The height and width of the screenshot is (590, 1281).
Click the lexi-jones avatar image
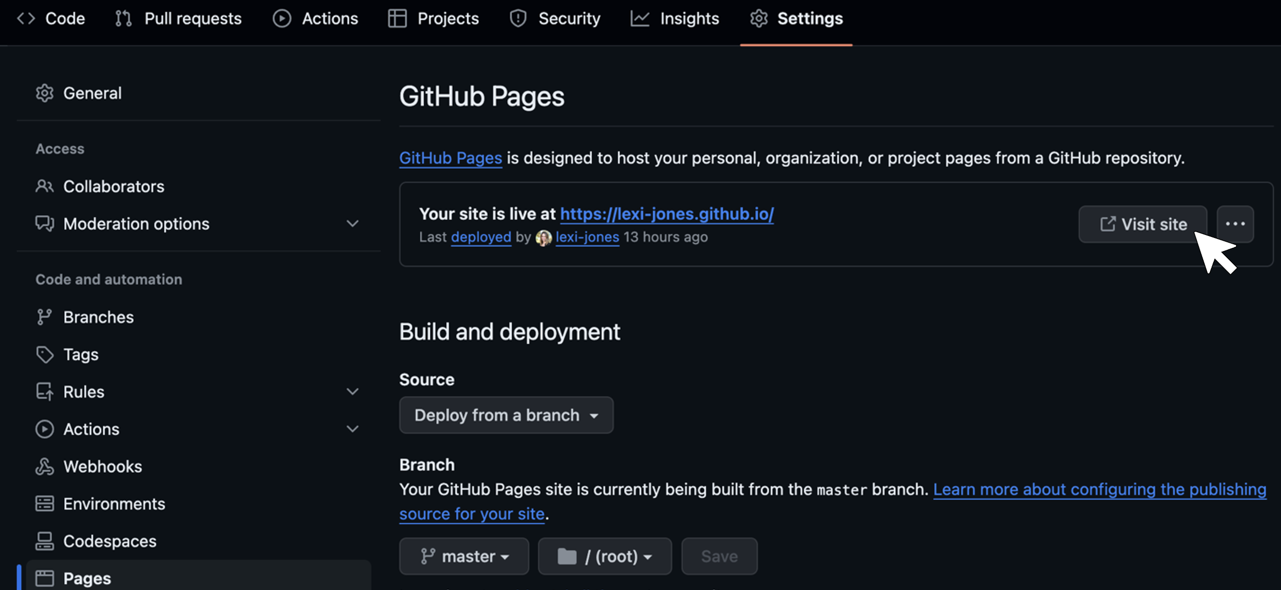tap(544, 238)
